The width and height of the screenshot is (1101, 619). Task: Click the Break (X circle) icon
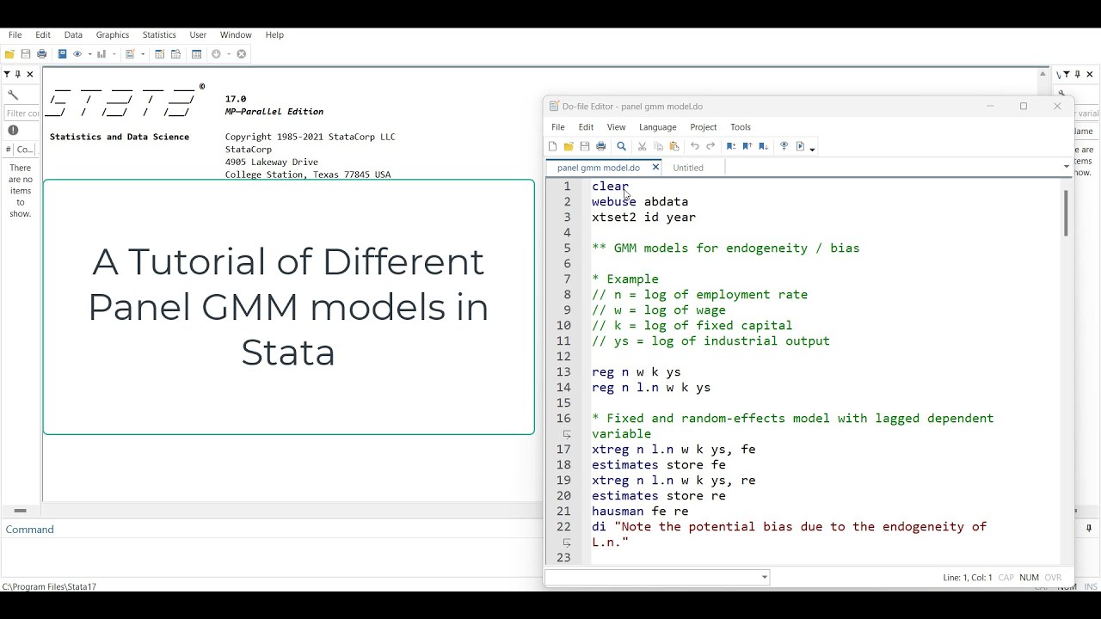click(x=242, y=54)
